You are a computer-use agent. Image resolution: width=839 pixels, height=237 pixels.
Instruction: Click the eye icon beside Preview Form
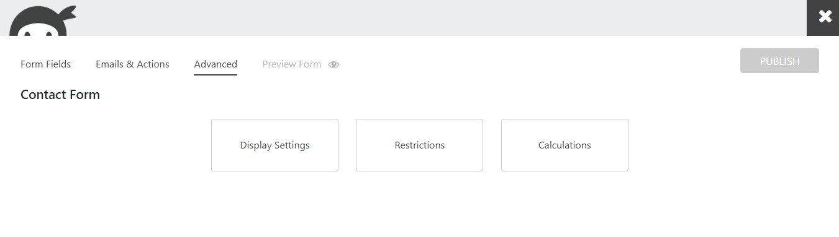pyautogui.click(x=333, y=64)
